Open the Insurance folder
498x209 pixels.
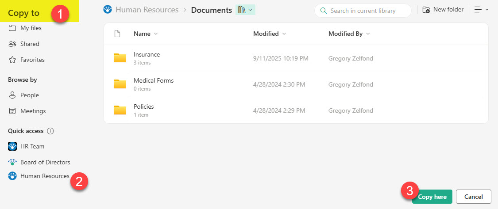(x=147, y=54)
